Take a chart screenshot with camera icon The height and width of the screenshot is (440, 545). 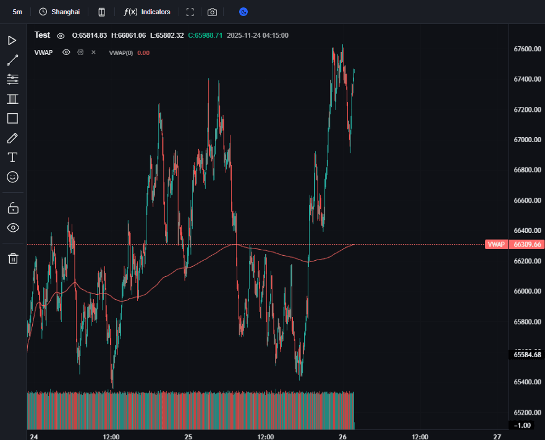pos(212,12)
